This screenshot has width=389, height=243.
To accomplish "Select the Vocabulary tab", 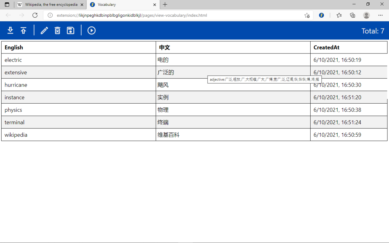I will coord(123,5).
